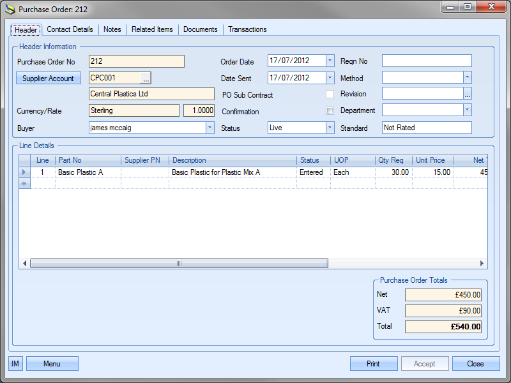511x383 pixels.
Task: Click the Supplier Account button
Action: (49, 79)
